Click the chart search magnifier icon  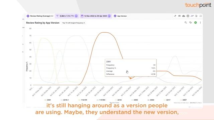(186, 22)
